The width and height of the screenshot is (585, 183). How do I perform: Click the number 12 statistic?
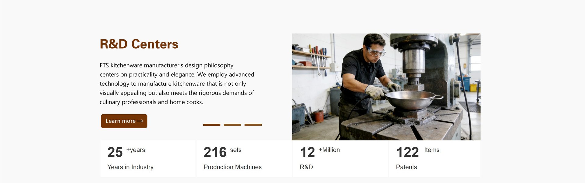tap(307, 152)
